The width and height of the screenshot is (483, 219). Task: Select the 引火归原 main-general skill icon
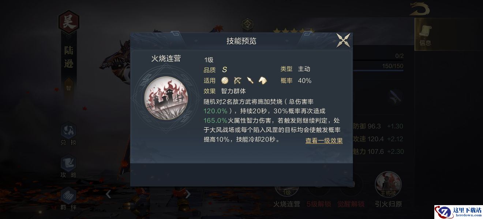click(x=388, y=184)
